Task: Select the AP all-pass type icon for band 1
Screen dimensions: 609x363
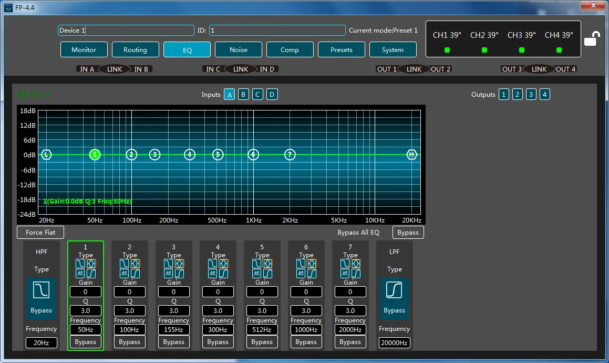Action: click(80, 274)
